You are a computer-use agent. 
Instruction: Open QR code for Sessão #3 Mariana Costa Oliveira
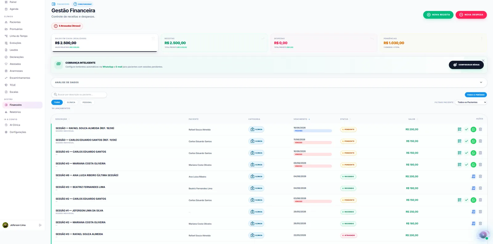point(459,165)
